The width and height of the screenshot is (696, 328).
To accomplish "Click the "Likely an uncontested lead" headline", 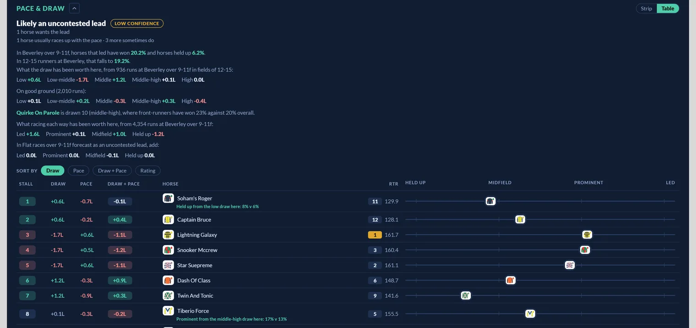I will [61, 23].
